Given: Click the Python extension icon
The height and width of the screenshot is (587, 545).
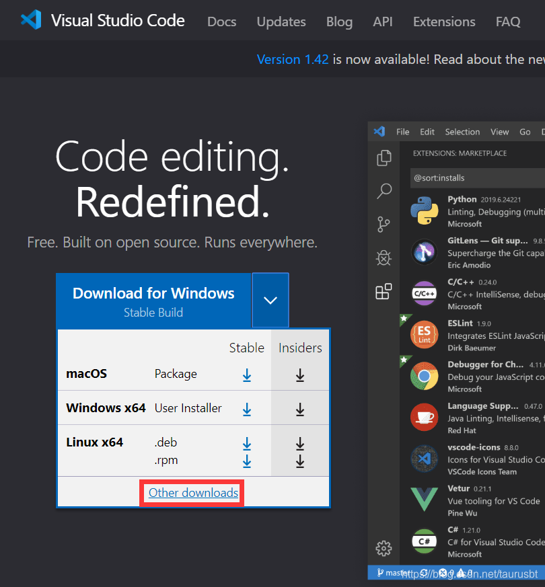Looking at the screenshot, I should click(x=425, y=210).
